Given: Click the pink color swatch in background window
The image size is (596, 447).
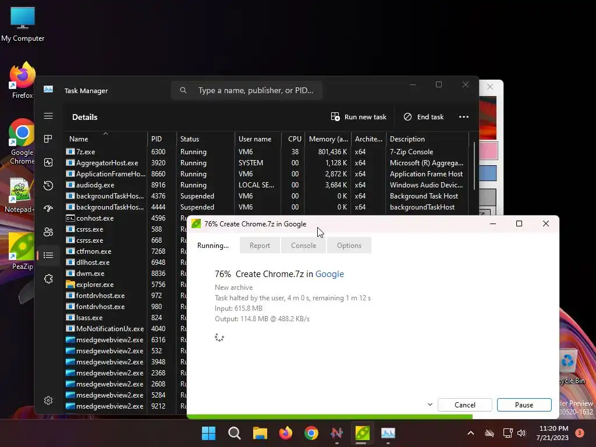Looking at the screenshot, I should 488,151.
